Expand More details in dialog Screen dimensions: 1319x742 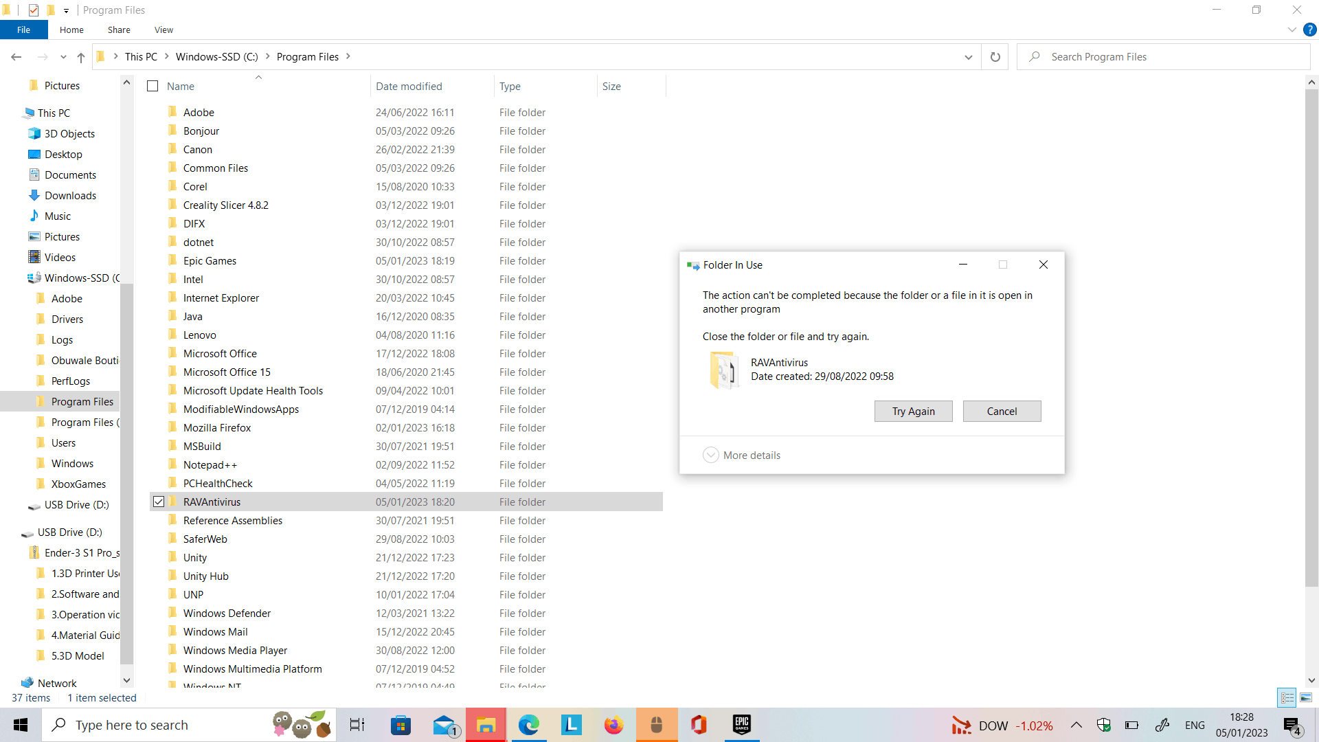click(x=742, y=456)
